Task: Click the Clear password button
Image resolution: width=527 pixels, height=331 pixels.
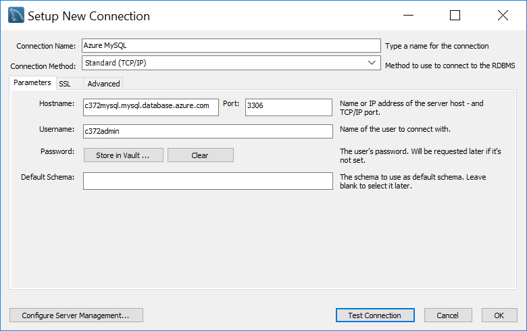Action: coord(200,155)
